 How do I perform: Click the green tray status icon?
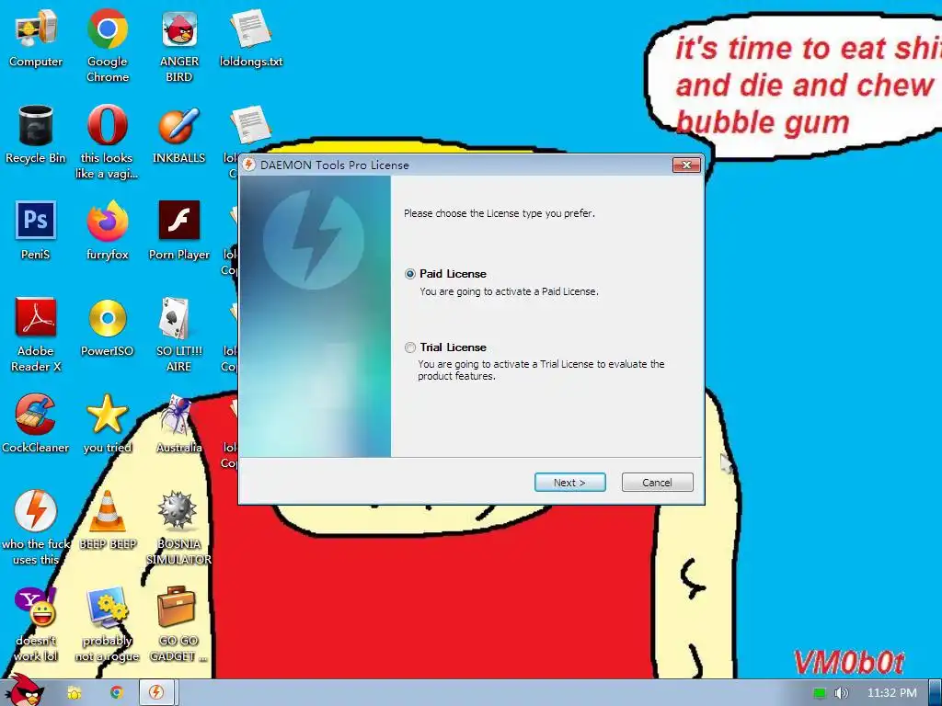(819, 693)
